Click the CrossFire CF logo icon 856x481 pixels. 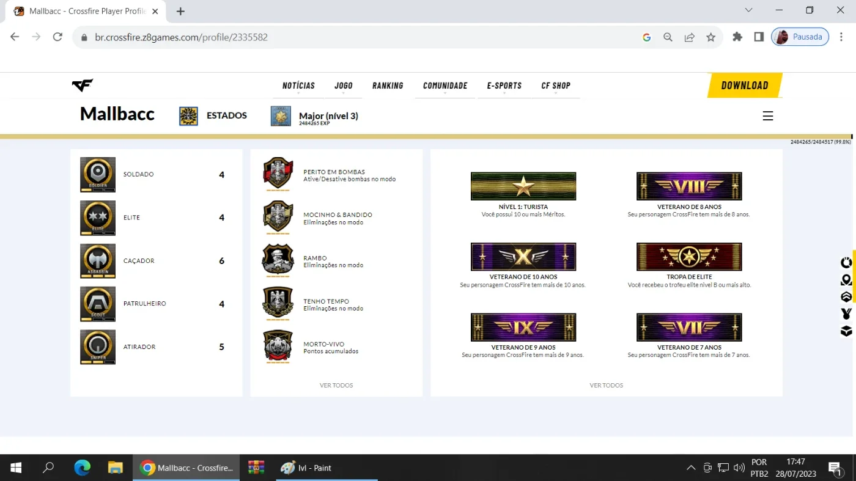click(x=83, y=86)
